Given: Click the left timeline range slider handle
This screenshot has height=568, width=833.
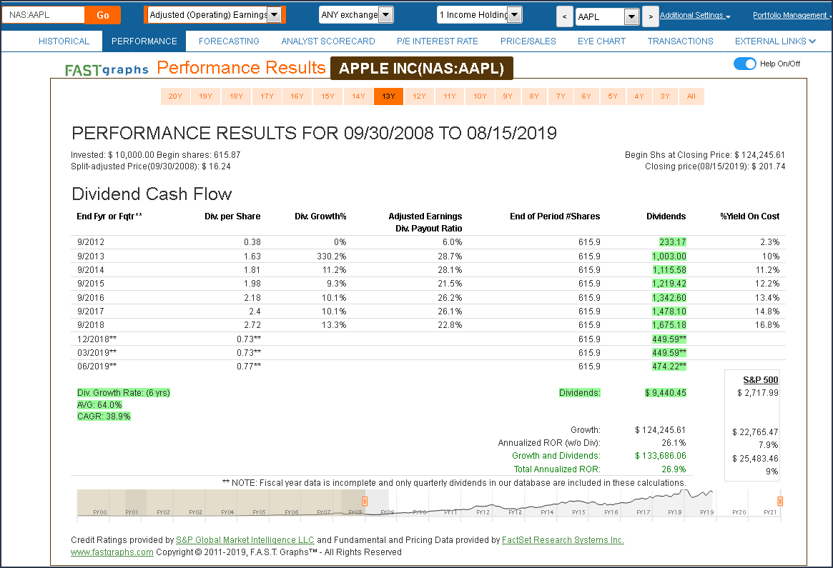Looking at the screenshot, I should [365, 501].
